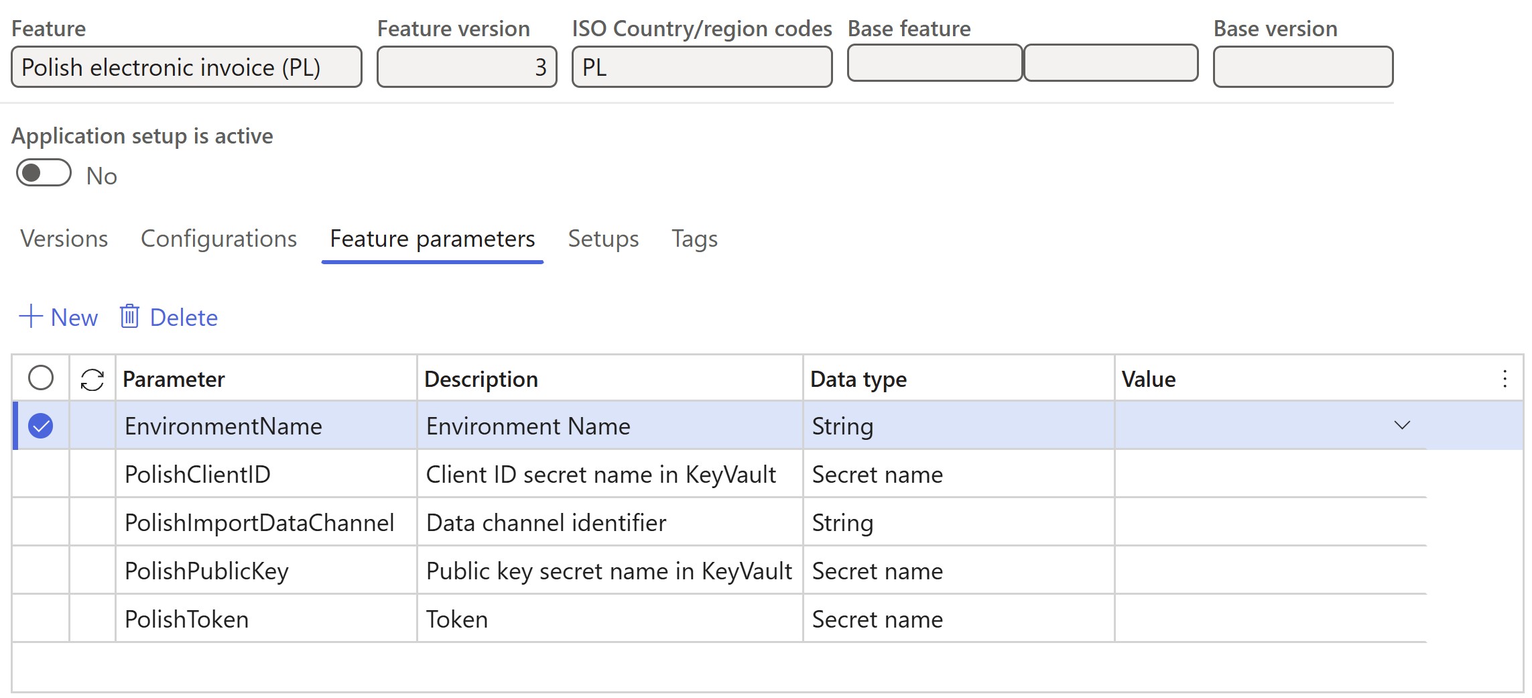Click New to add a parameter
The image size is (1532, 698).
coord(72,317)
